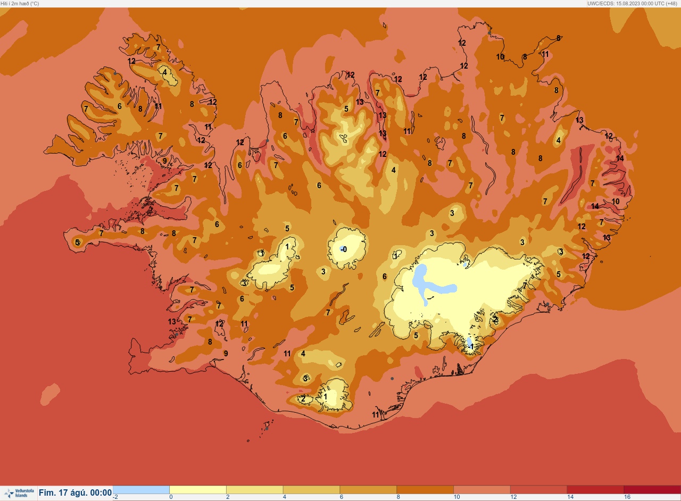The width and height of the screenshot is (681, 501).
Task: Pick the legend swatch between 2 and 4
Action: pos(255,489)
